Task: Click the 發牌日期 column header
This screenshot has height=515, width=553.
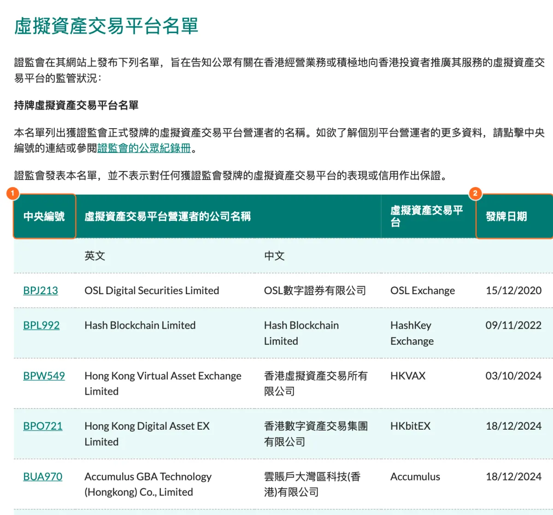Action: (515, 216)
